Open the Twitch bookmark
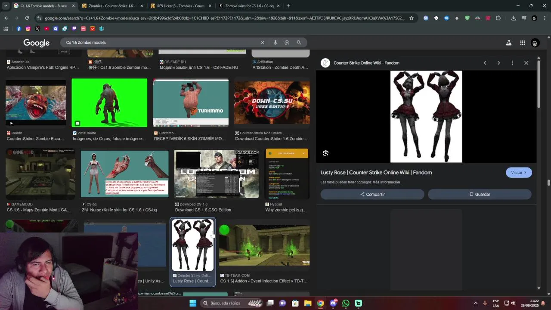 [74, 29]
